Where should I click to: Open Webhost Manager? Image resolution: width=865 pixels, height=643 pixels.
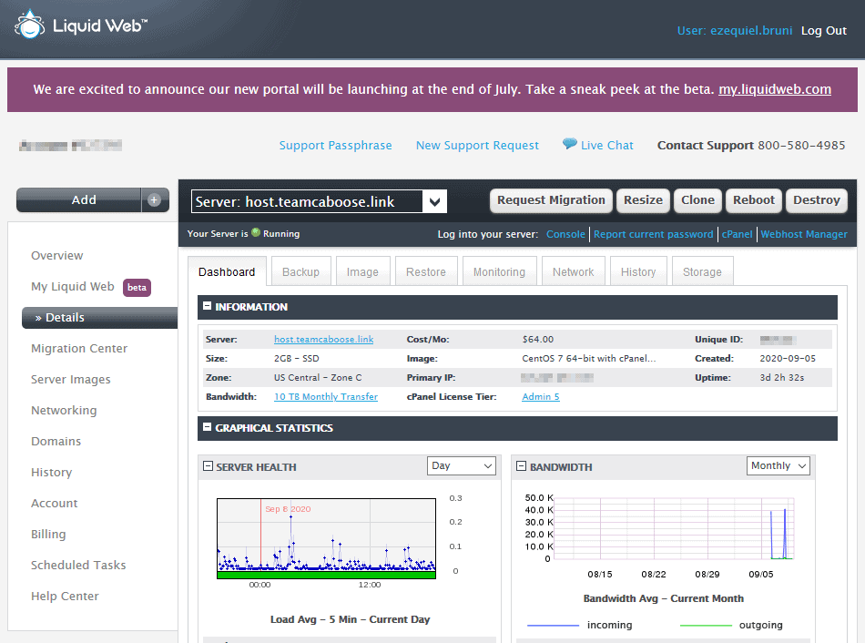[804, 234]
